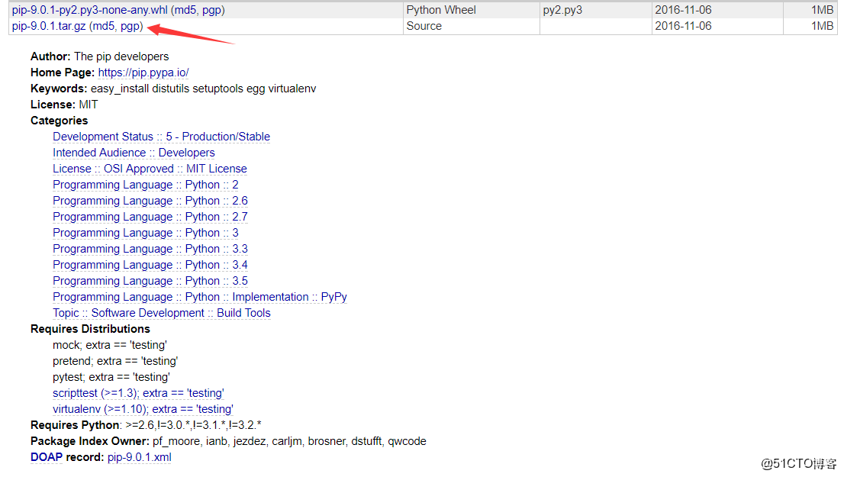Open Topic Software Development Build Tools category
The width and height of the screenshot is (844, 477).
pyautogui.click(x=162, y=314)
